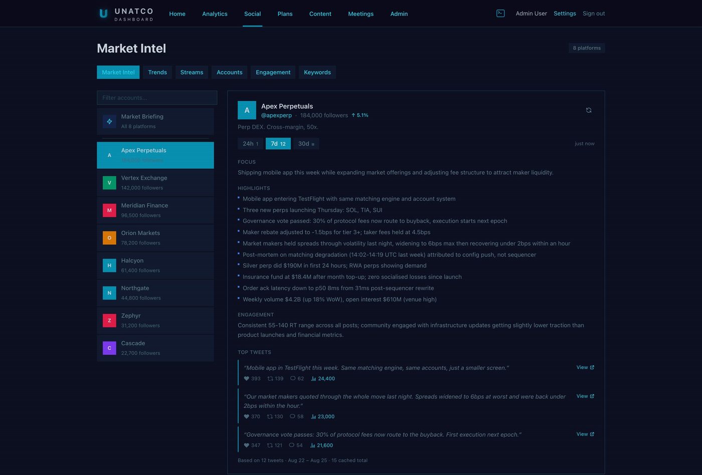Click the Cascade C avatar
Image resolution: width=702 pixels, height=475 pixels.
(109, 348)
